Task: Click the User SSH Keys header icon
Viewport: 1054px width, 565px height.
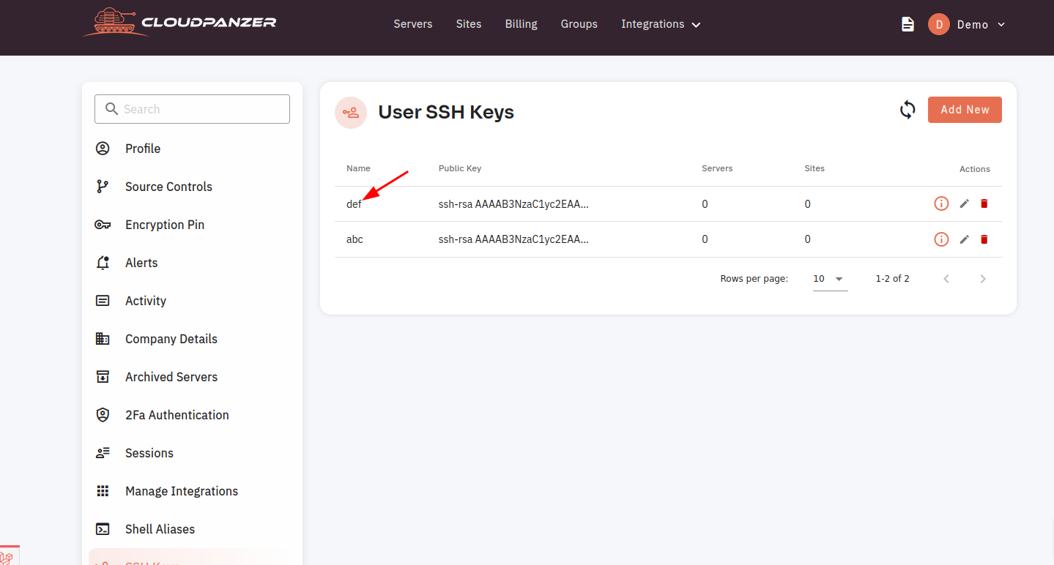Action: [351, 113]
